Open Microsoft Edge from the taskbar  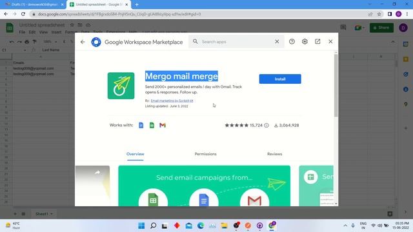point(201,226)
